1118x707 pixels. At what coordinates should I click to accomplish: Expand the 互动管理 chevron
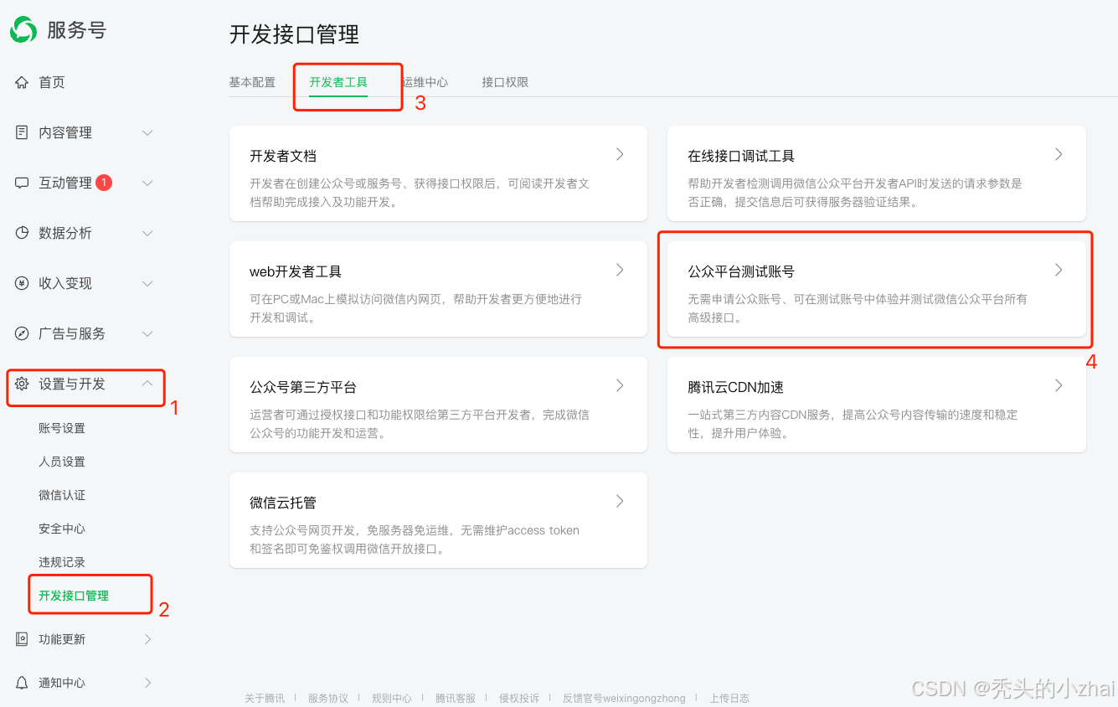(147, 183)
